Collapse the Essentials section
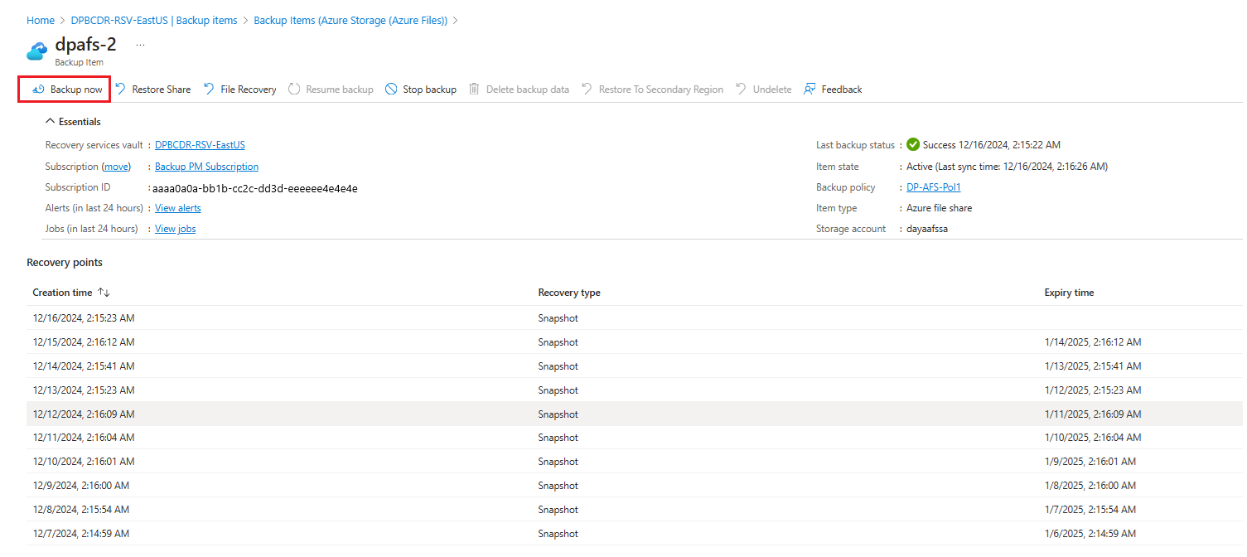Screen dimensions: 1247x557 pos(73,122)
